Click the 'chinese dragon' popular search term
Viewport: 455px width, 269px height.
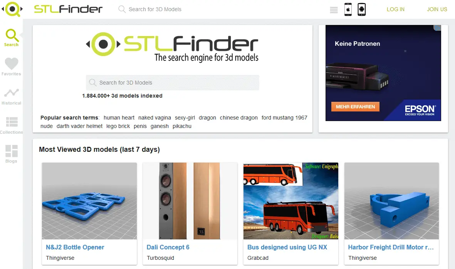click(238, 118)
